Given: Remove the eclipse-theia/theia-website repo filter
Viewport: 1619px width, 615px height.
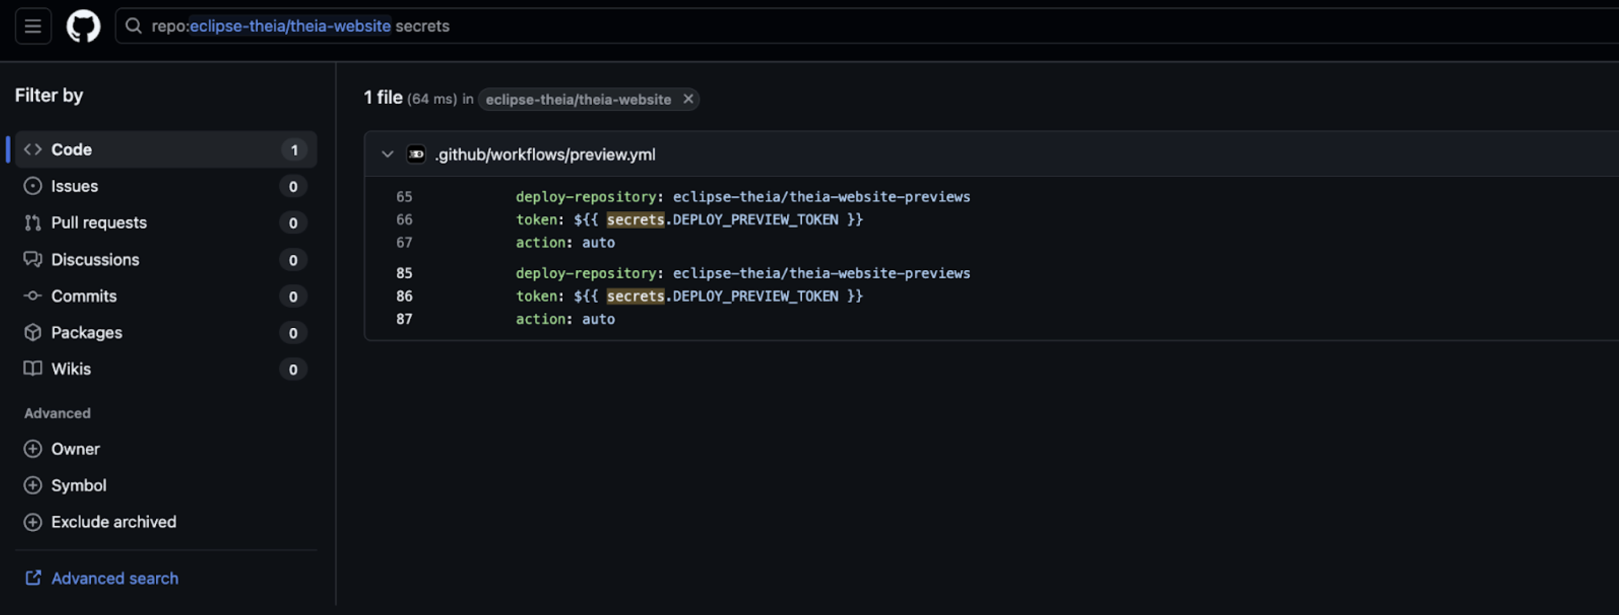Looking at the screenshot, I should pos(688,99).
